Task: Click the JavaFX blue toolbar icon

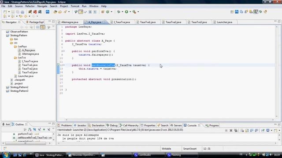Action: point(48,12)
